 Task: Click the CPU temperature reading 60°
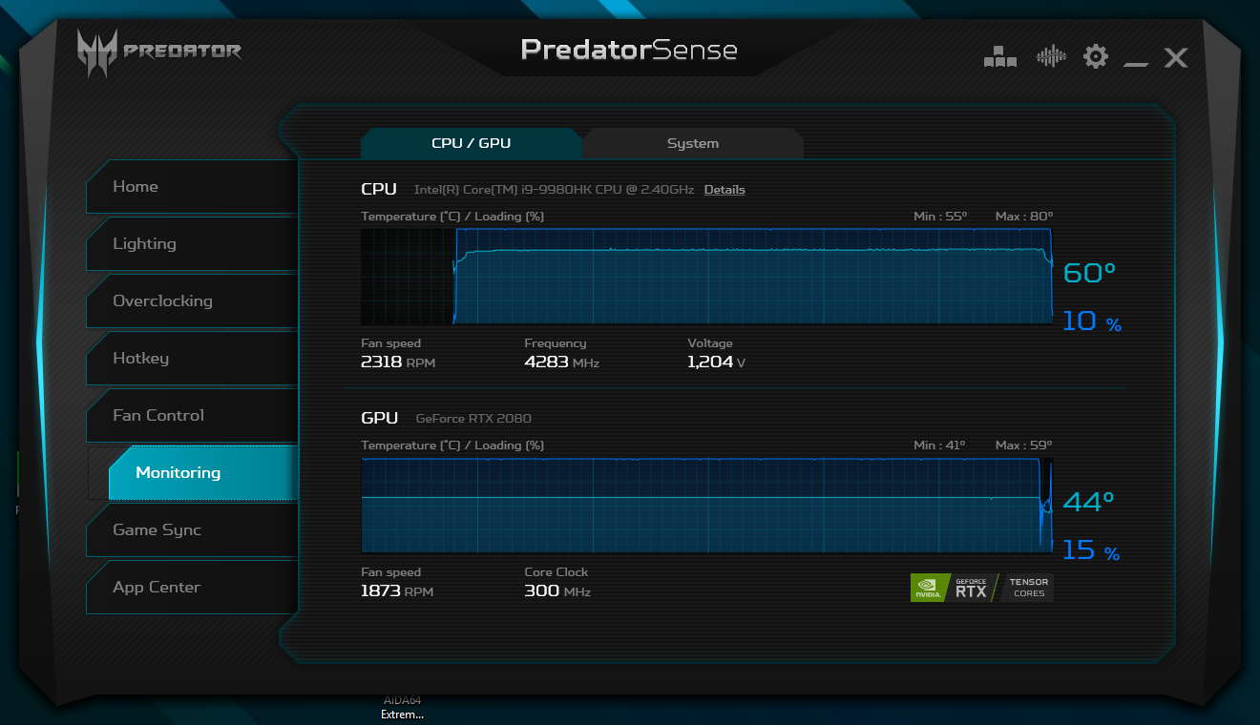tap(1089, 273)
